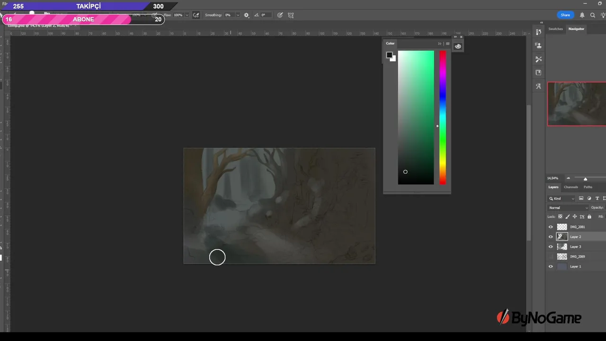Click inside the color saturation field
This screenshot has width=606, height=341.
click(x=416, y=117)
